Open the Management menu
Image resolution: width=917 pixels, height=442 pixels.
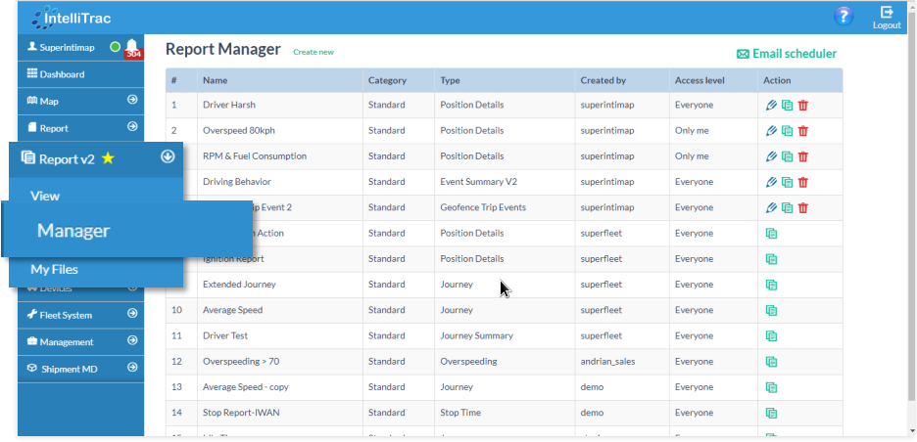[x=80, y=342]
